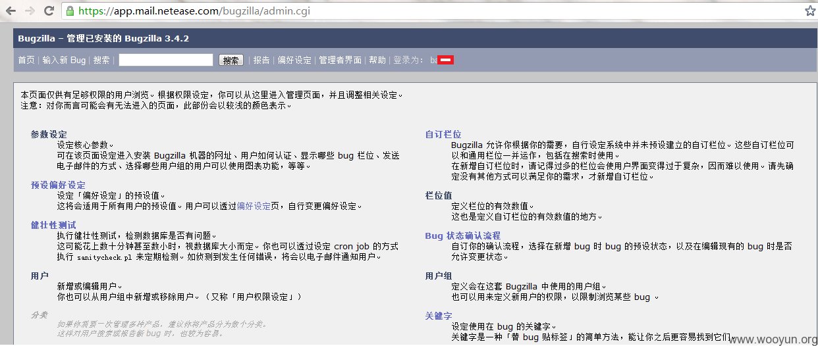Open the 用户组 admin section
This screenshot has height=346, width=818.
point(439,276)
